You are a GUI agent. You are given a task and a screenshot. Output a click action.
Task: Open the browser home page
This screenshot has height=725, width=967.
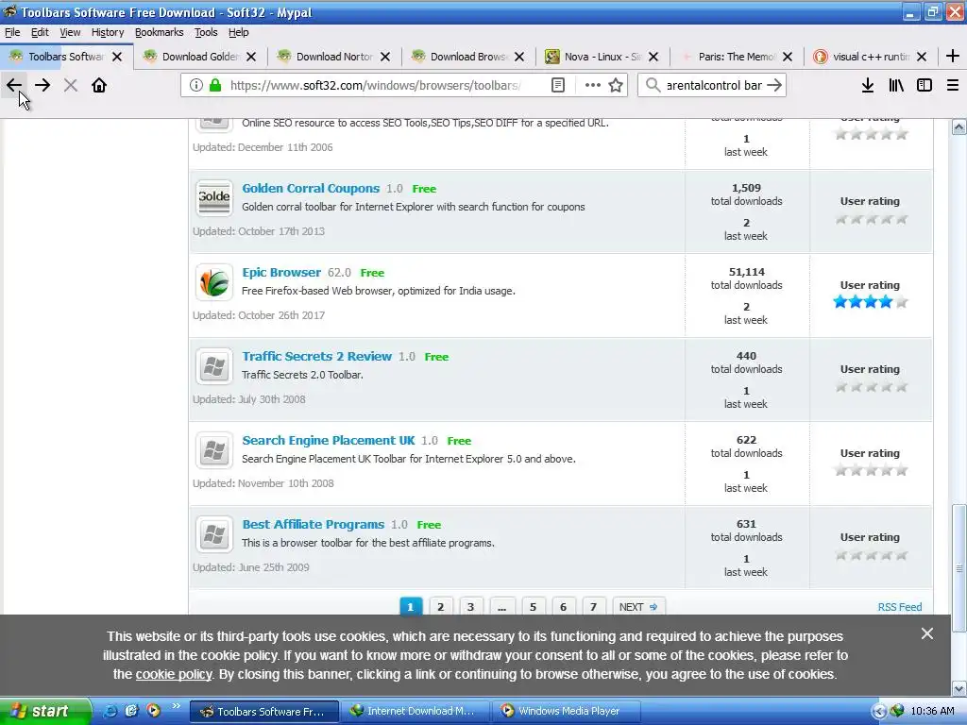coord(99,85)
